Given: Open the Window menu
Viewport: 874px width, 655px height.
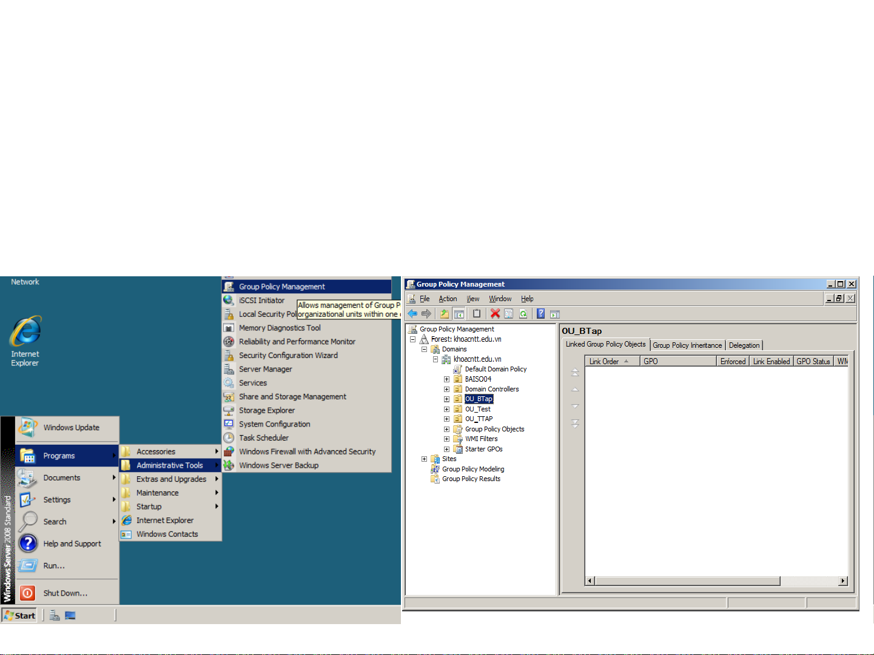Looking at the screenshot, I should click(500, 299).
